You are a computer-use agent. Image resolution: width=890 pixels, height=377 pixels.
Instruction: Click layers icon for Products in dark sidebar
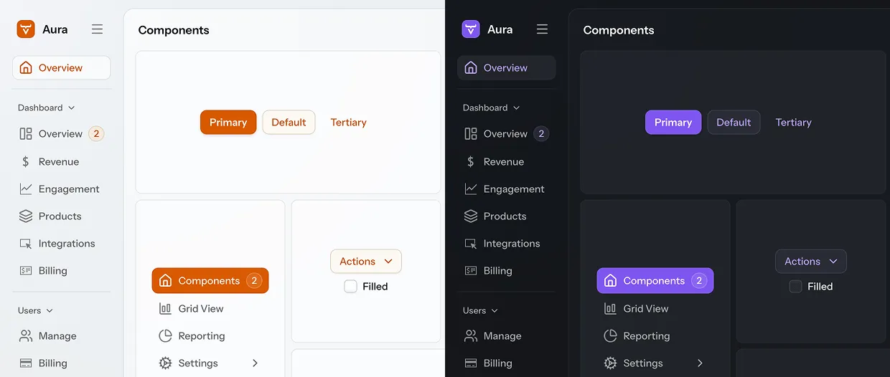[x=471, y=216]
